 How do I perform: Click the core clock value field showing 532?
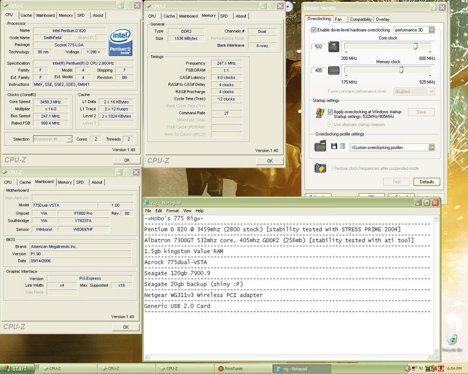(x=319, y=47)
